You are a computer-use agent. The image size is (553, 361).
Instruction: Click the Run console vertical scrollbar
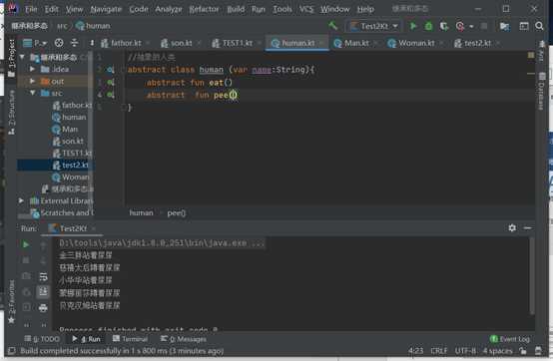tap(532, 276)
